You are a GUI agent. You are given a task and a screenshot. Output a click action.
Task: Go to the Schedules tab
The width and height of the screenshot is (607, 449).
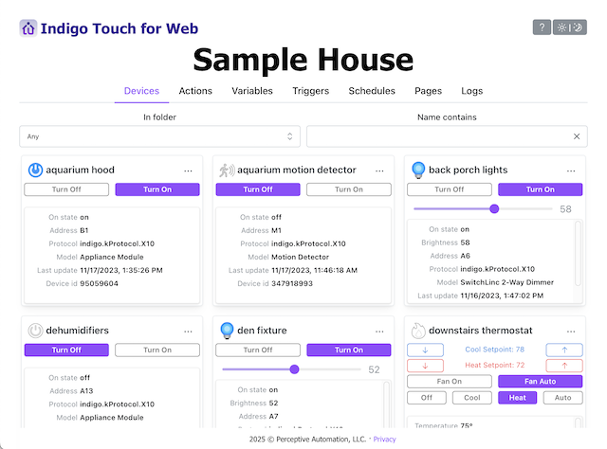pyautogui.click(x=372, y=91)
